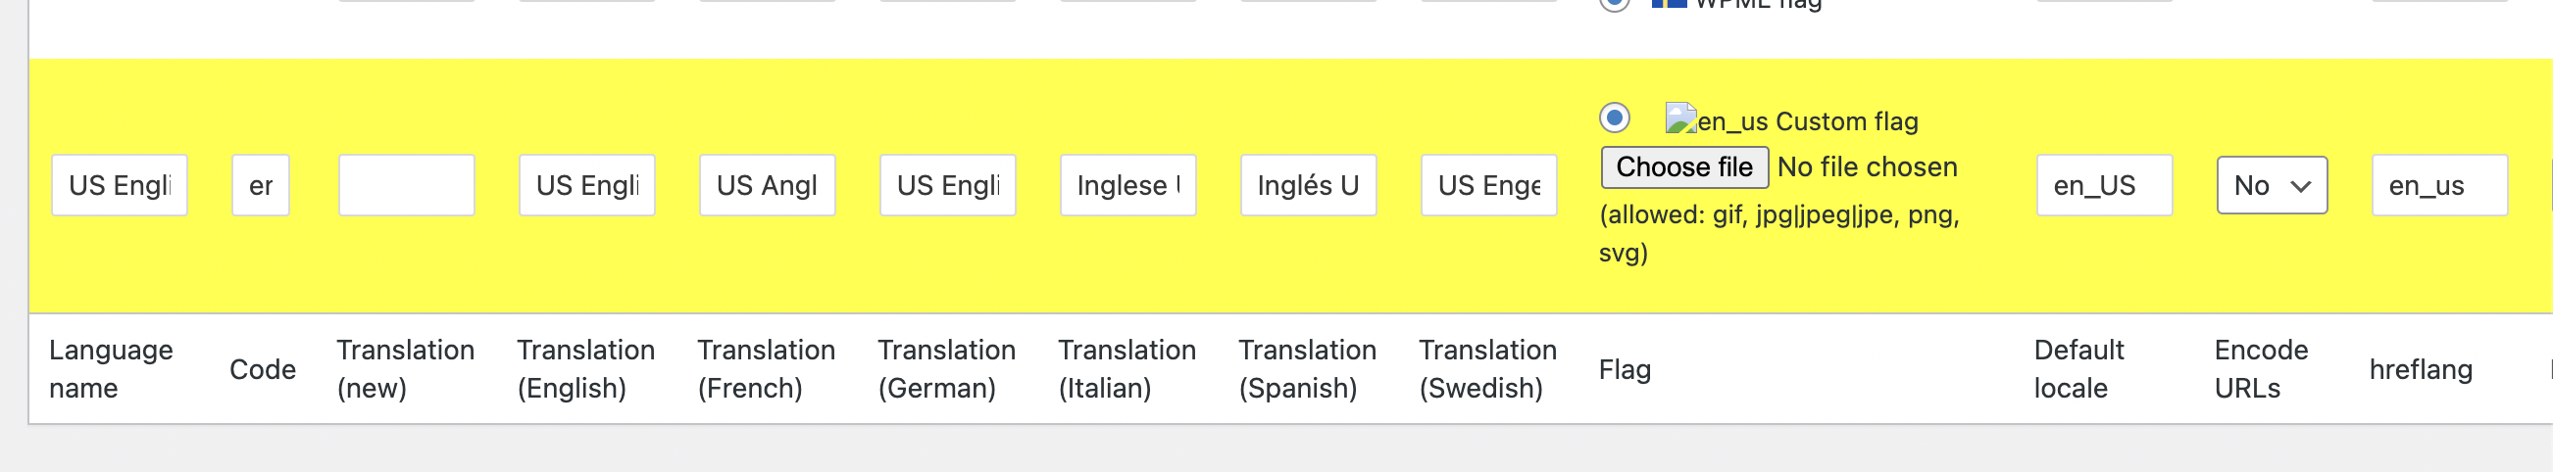Image resolution: width=2553 pixels, height=472 pixels.
Task: Edit the Italian translation Inglese field
Action: coord(1127,185)
